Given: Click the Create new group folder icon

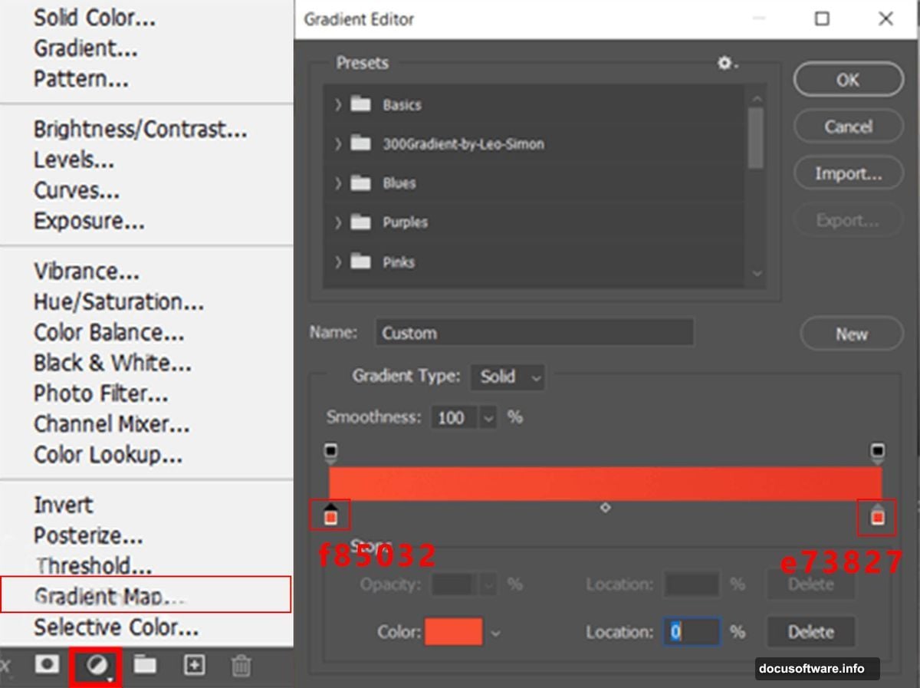Looking at the screenshot, I should pyautogui.click(x=146, y=666).
